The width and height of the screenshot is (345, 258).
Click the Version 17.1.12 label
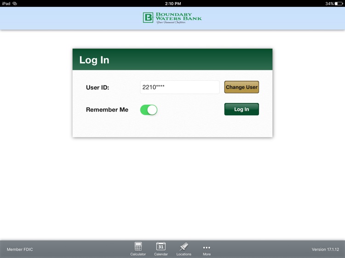[325, 249]
